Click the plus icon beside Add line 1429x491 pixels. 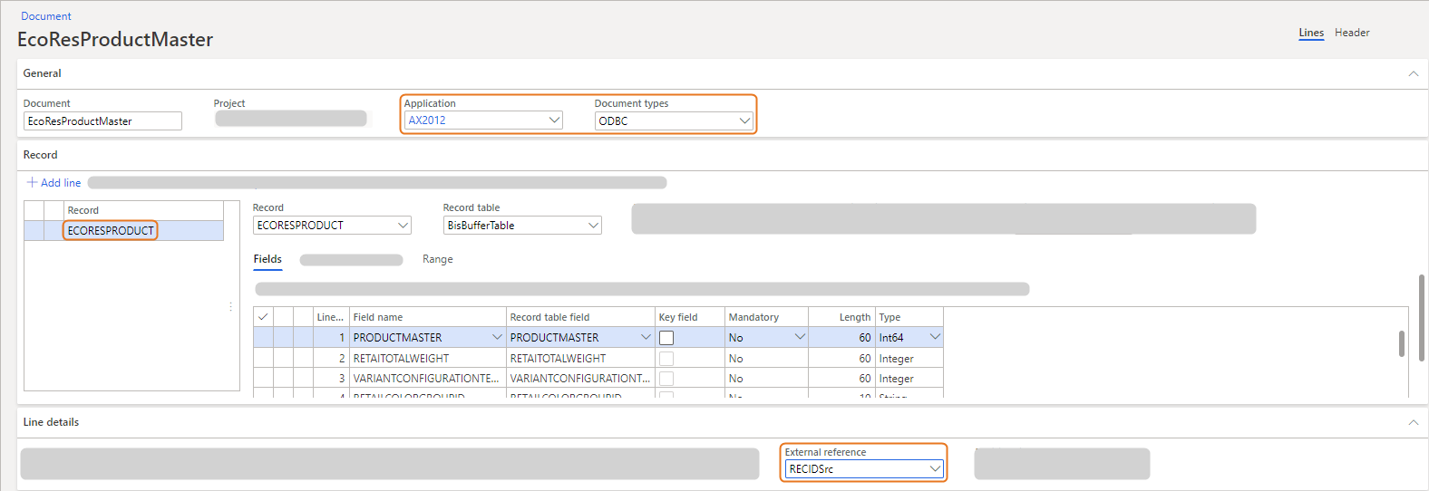point(32,183)
